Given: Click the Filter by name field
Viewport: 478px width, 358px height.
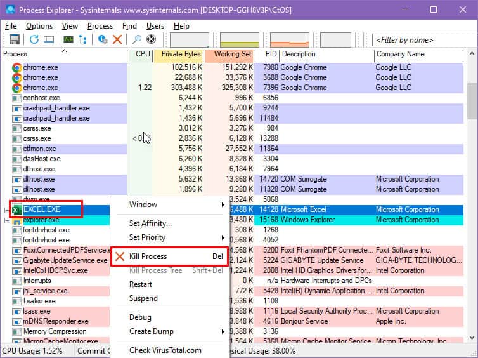Looking at the screenshot, I should pos(425,40).
